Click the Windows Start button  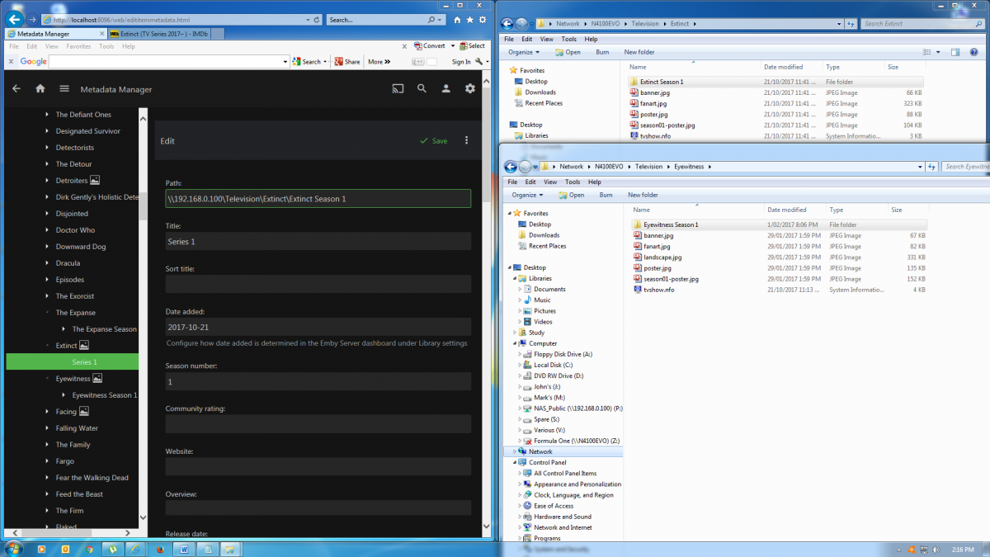[x=13, y=549]
